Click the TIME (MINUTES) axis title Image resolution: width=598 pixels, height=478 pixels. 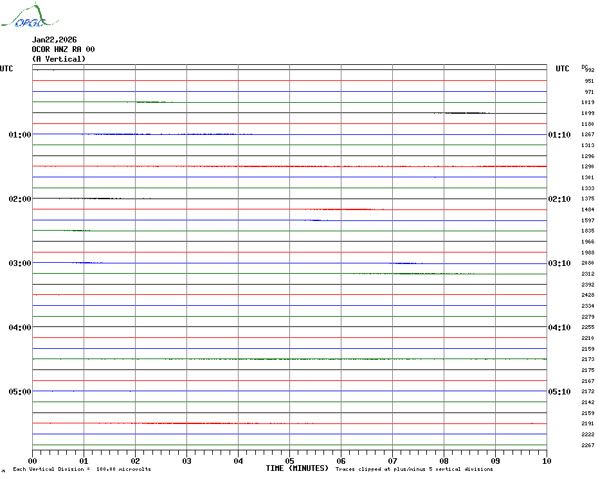coord(297,468)
